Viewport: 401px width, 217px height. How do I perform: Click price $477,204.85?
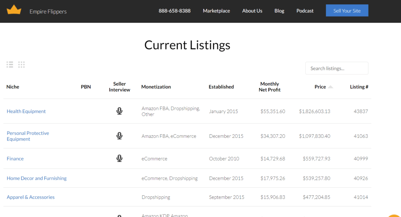316,197
